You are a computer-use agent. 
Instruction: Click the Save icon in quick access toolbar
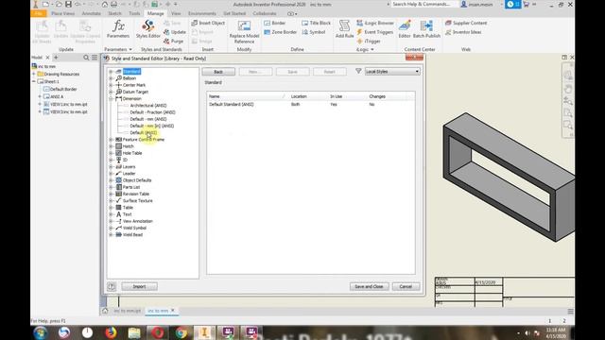[x=68, y=4]
